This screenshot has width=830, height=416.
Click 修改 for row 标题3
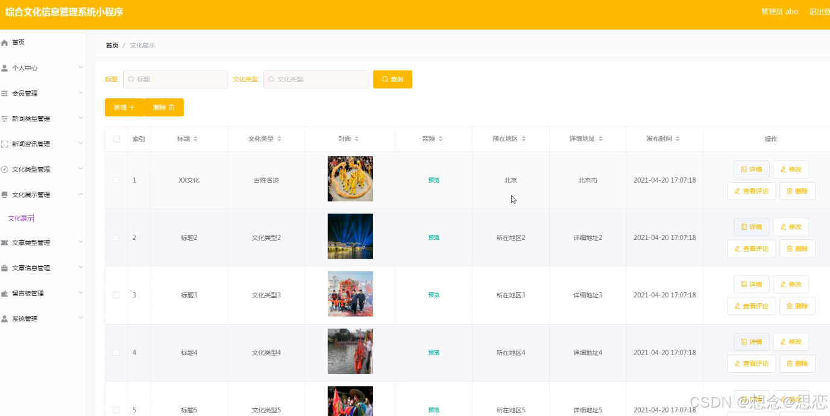click(791, 285)
